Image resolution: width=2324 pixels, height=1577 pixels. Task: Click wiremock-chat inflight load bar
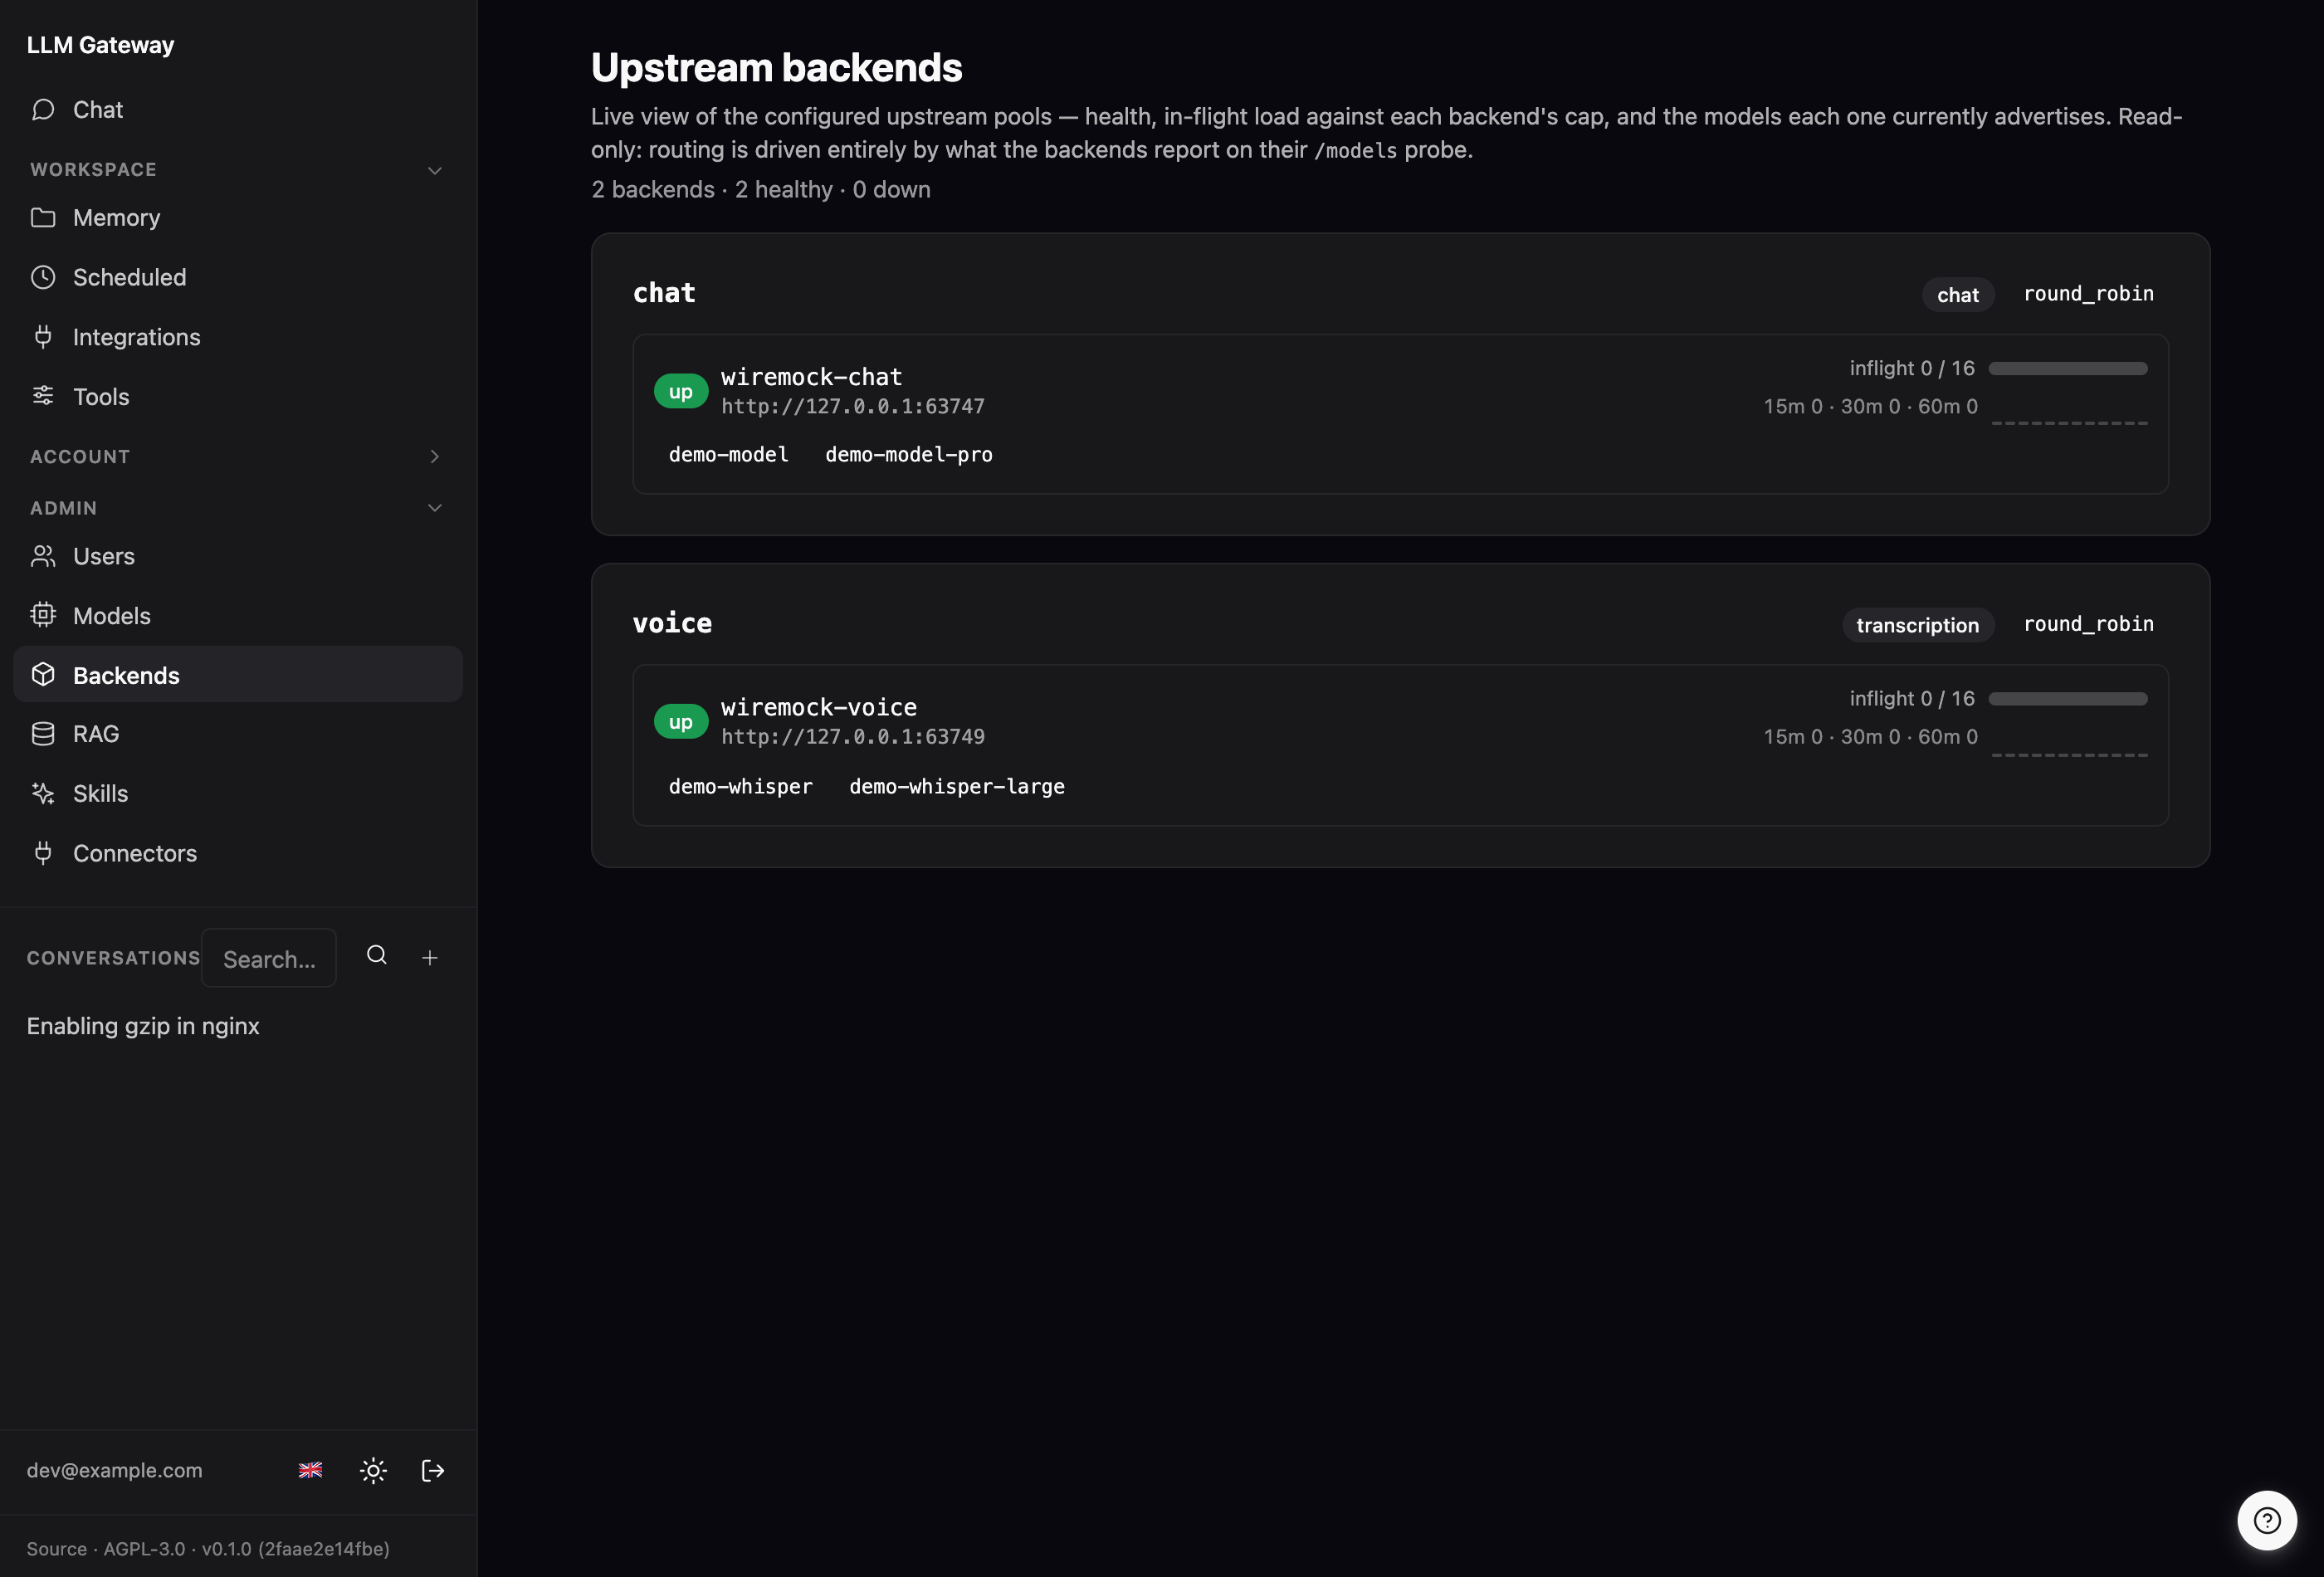[x=2067, y=369]
